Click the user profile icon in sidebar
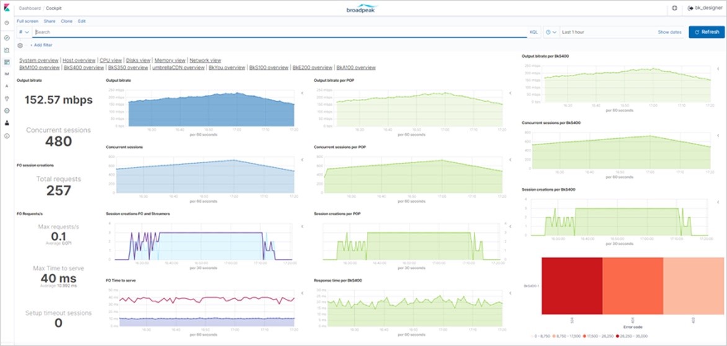This screenshot has width=727, height=346. point(6,123)
